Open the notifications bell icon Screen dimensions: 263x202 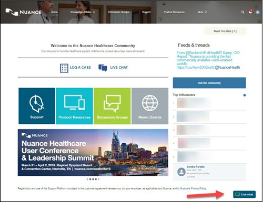coord(250,12)
